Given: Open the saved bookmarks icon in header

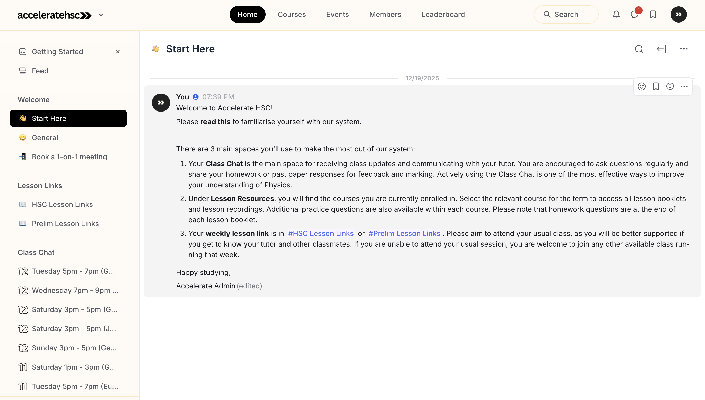Looking at the screenshot, I should (653, 14).
